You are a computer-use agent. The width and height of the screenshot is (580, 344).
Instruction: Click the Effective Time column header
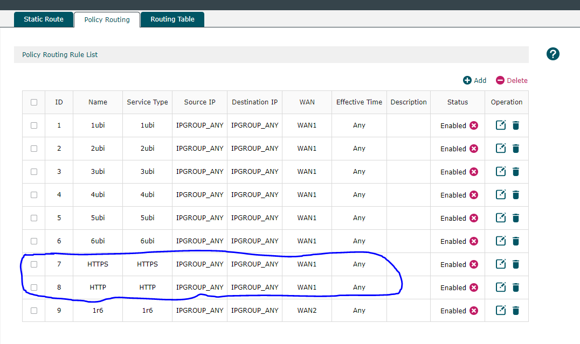(359, 102)
